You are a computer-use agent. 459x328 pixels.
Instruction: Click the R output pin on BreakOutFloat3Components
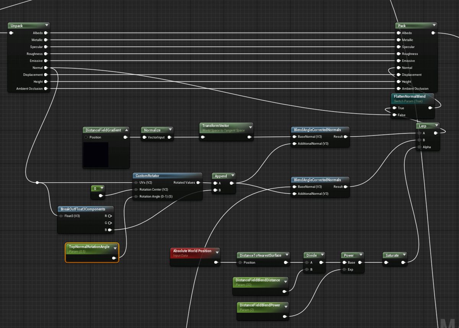point(110,216)
